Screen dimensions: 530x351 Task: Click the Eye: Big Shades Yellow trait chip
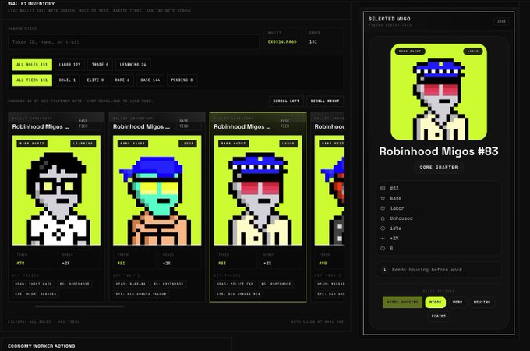(141, 294)
